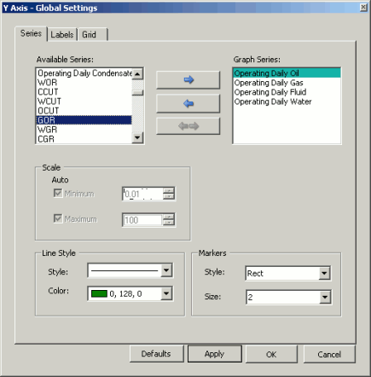Image resolution: width=371 pixels, height=377 pixels.
Task: Remove series with the left arrow button
Action: (188, 103)
